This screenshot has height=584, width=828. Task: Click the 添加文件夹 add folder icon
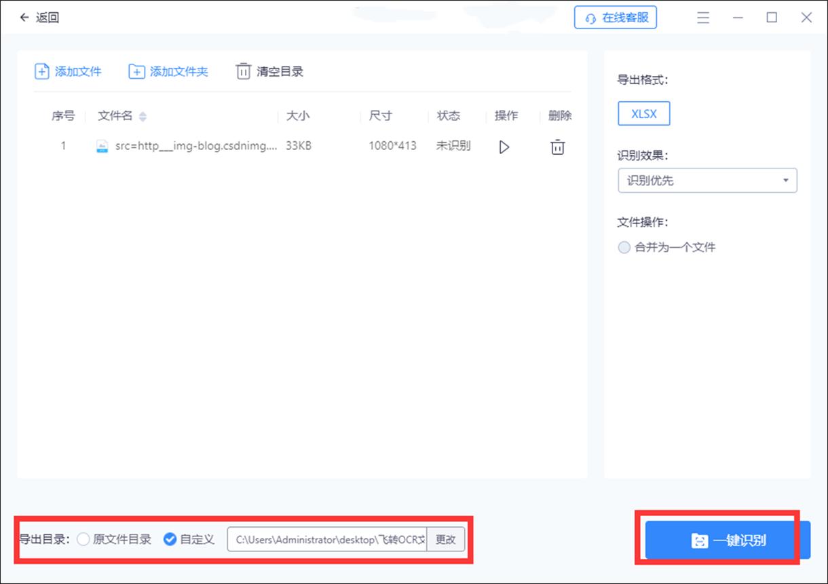(136, 71)
